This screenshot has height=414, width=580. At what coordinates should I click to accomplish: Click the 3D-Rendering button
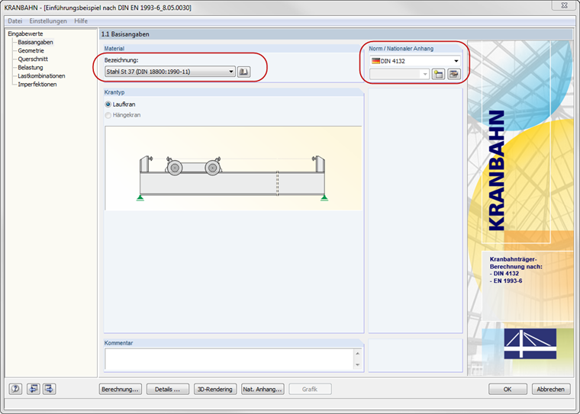point(215,390)
